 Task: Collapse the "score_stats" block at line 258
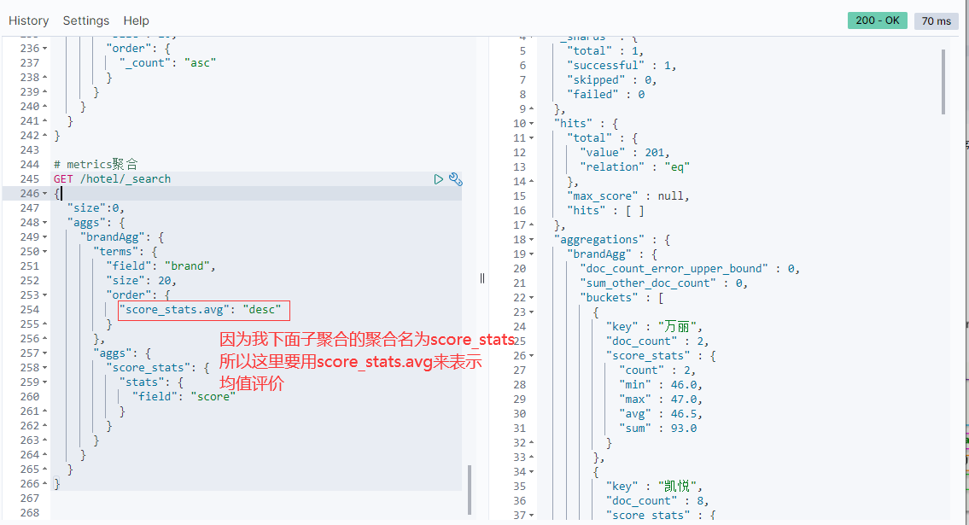click(x=44, y=368)
